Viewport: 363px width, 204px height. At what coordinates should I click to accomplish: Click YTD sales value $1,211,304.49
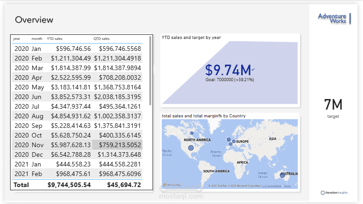click(x=71, y=58)
